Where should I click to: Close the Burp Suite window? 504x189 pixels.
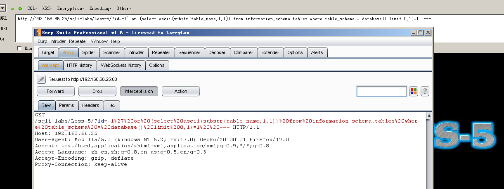pyautogui.click(x=428, y=33)
